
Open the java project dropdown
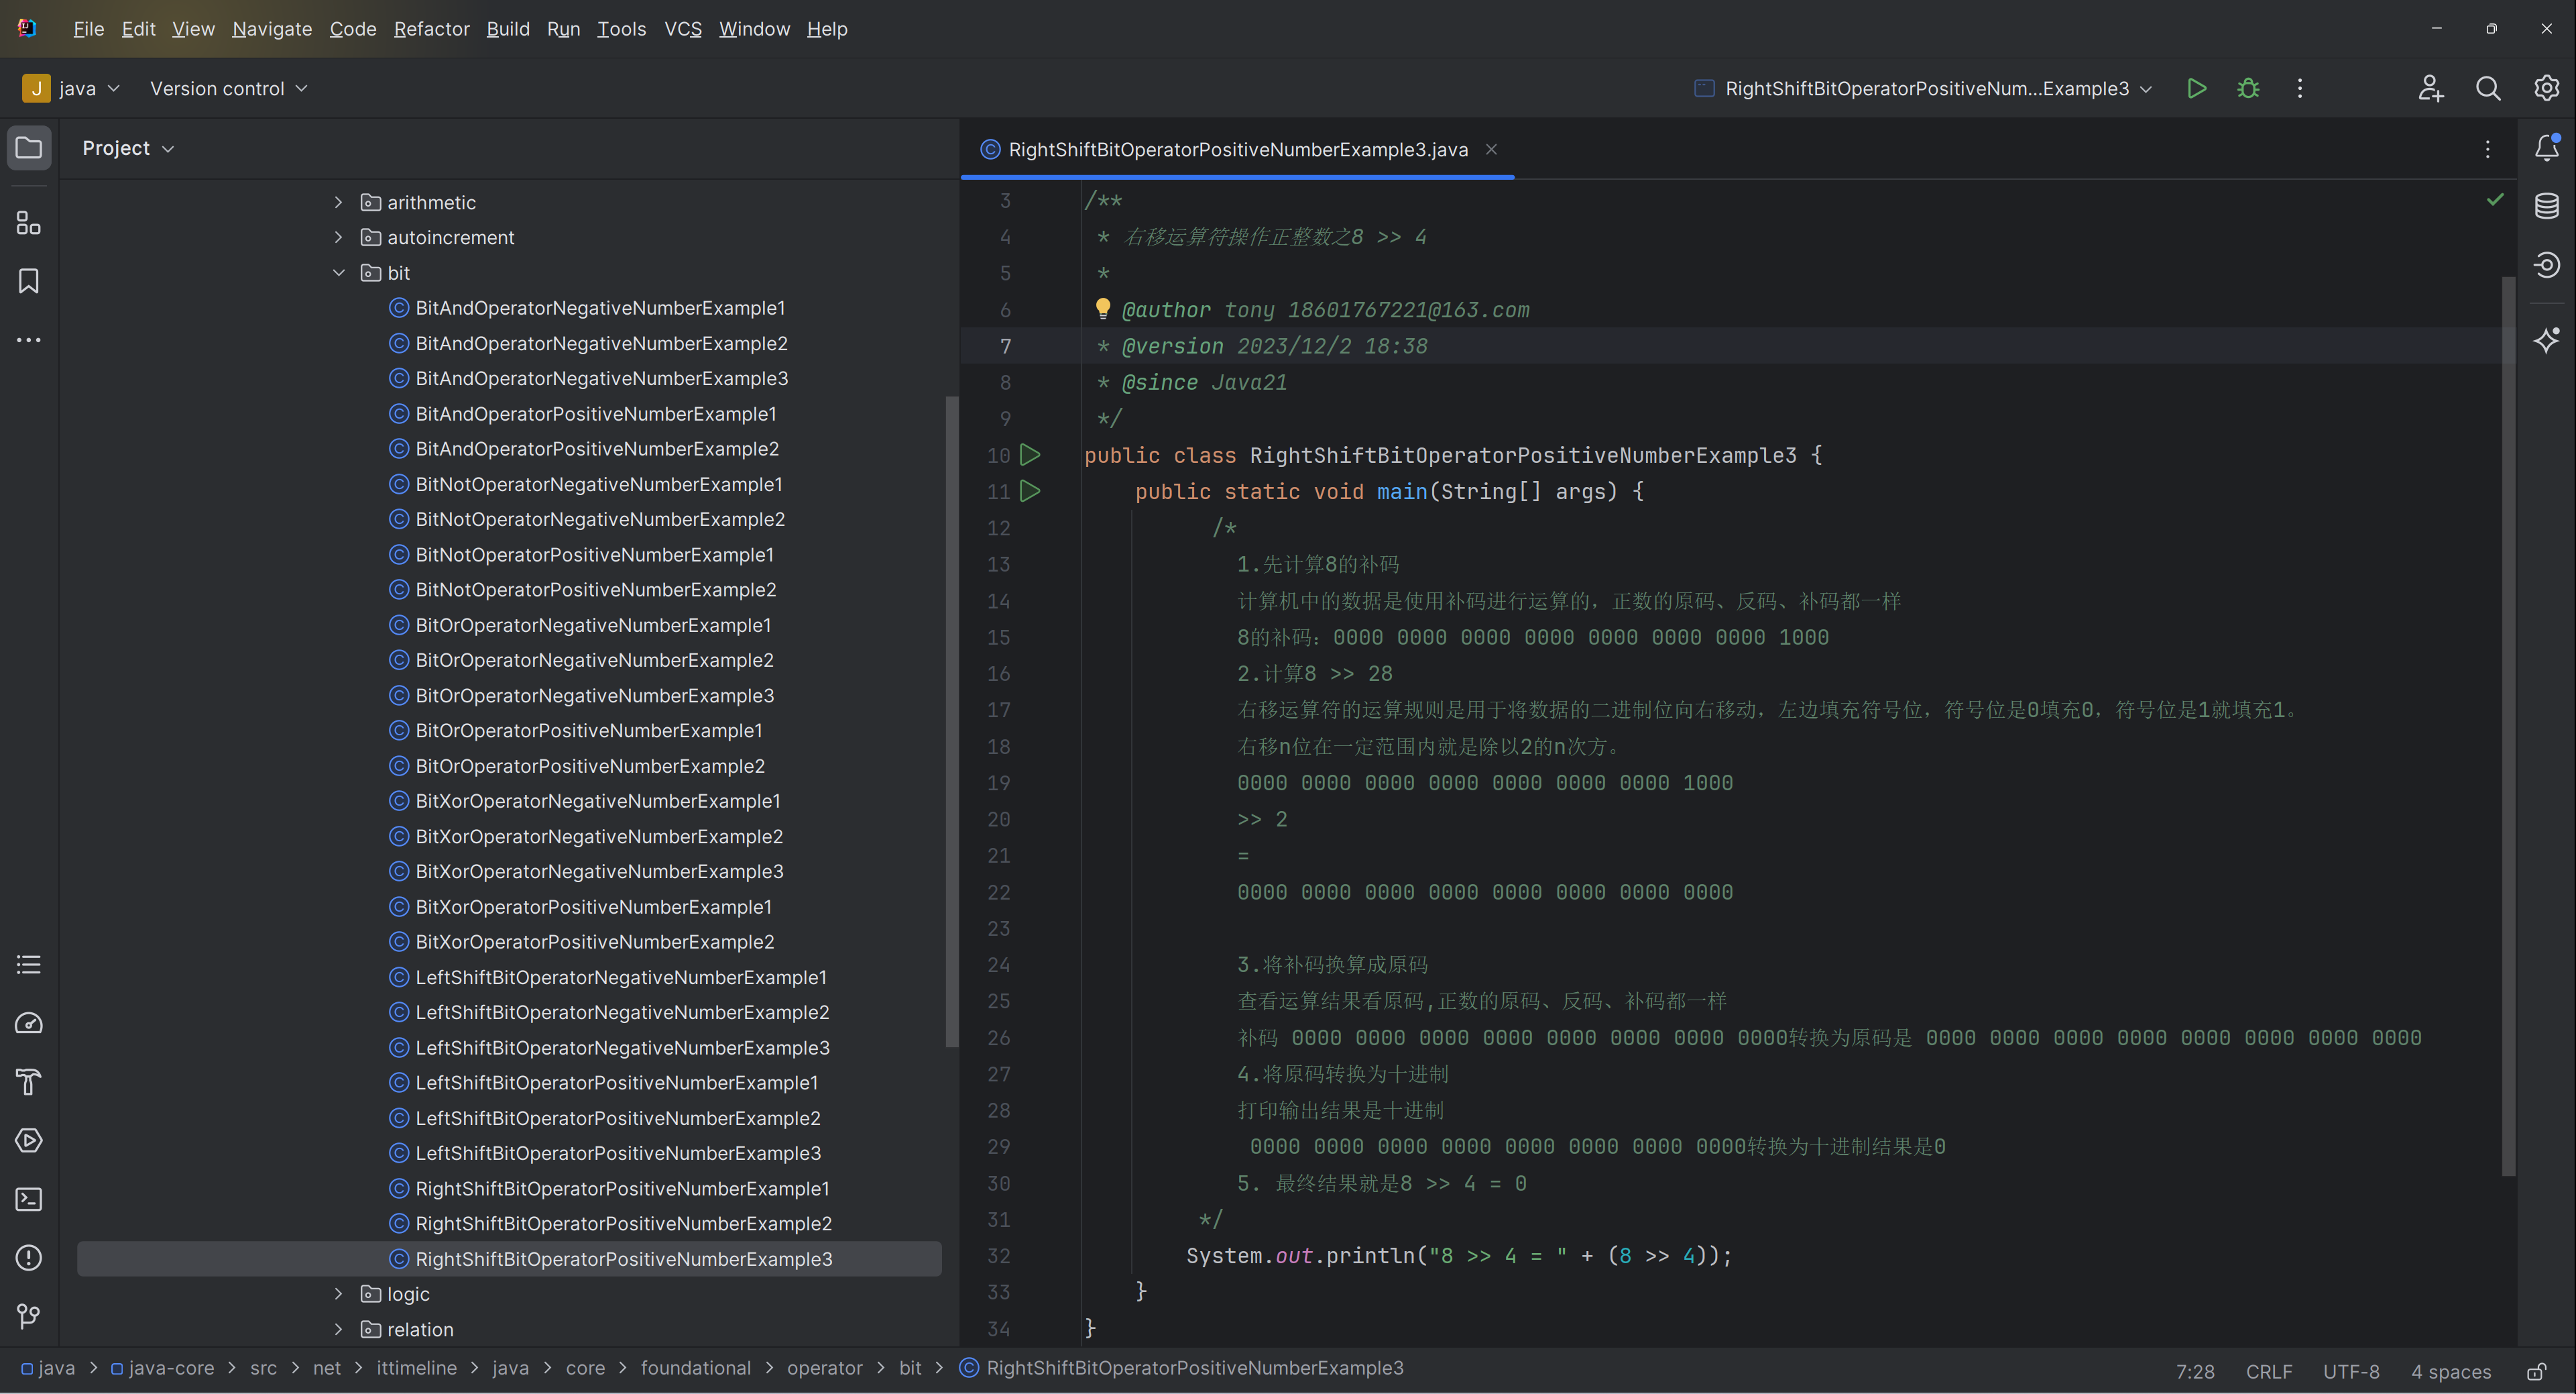tap(71, 88)
